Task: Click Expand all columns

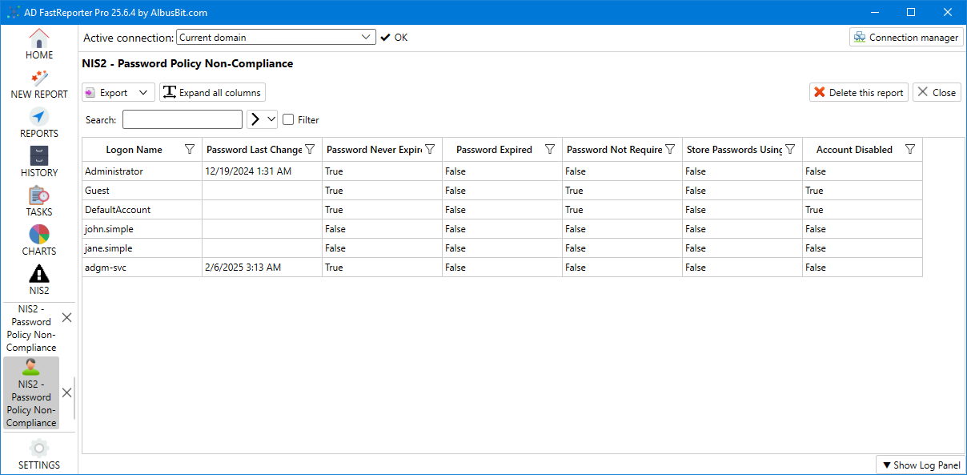Action: coord(212,92)
